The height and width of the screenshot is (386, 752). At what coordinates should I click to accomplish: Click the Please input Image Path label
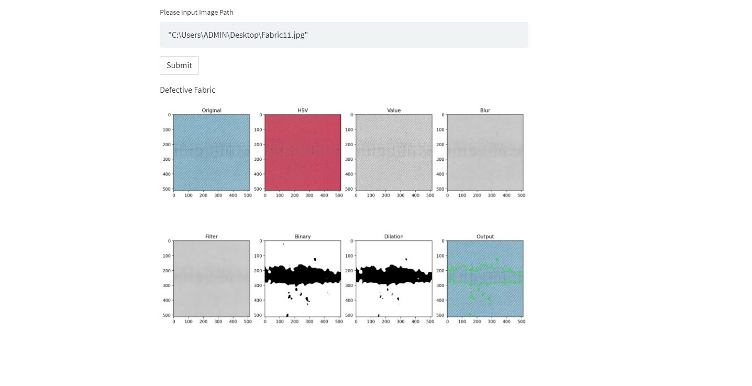coord(196,12)
